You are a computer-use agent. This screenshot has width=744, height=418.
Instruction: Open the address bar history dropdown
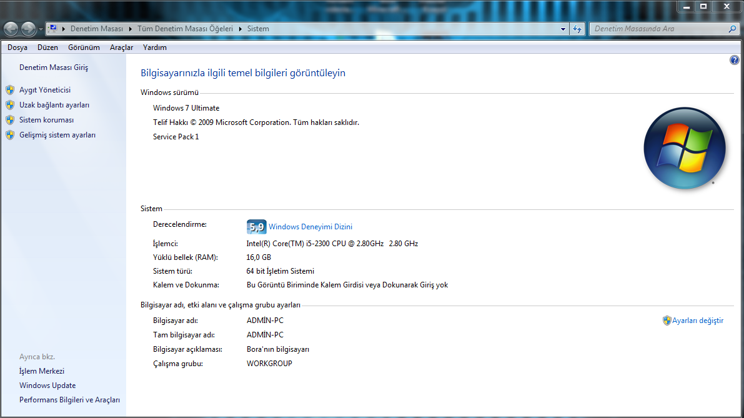(563, 29)
